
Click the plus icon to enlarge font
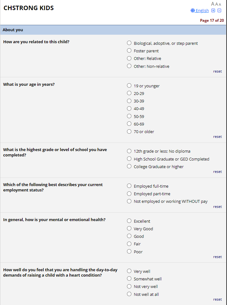click(x=213, y=10)
